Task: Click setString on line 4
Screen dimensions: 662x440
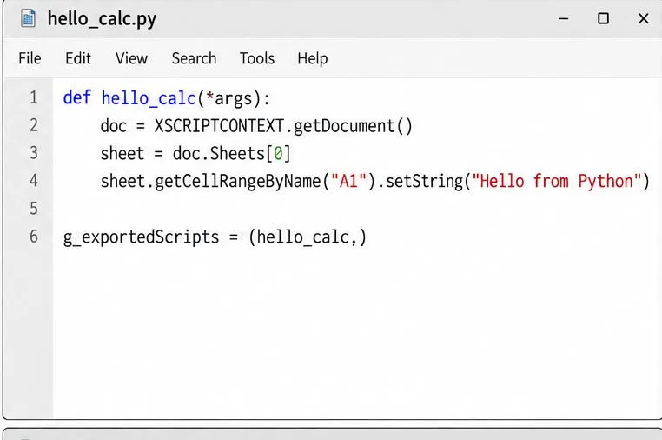Action: [x=424, y=182]
